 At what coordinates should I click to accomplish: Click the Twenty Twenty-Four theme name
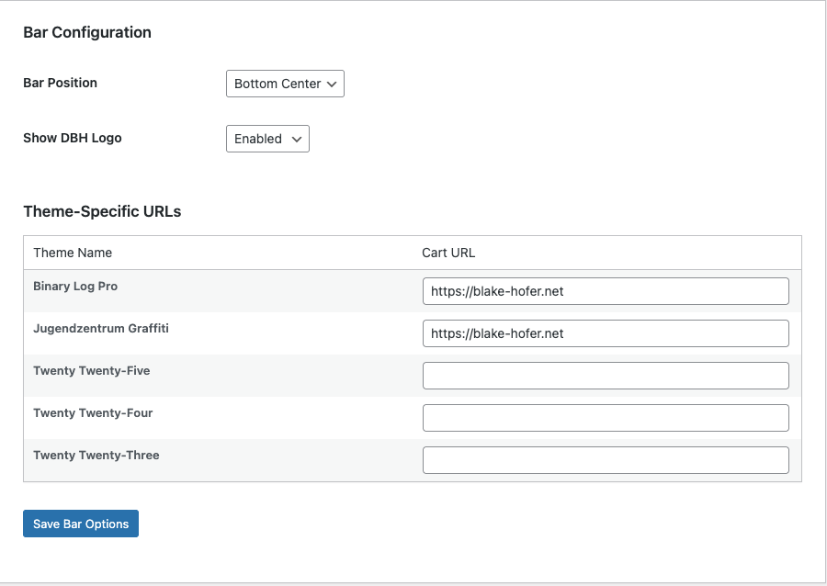pos(93,413)
